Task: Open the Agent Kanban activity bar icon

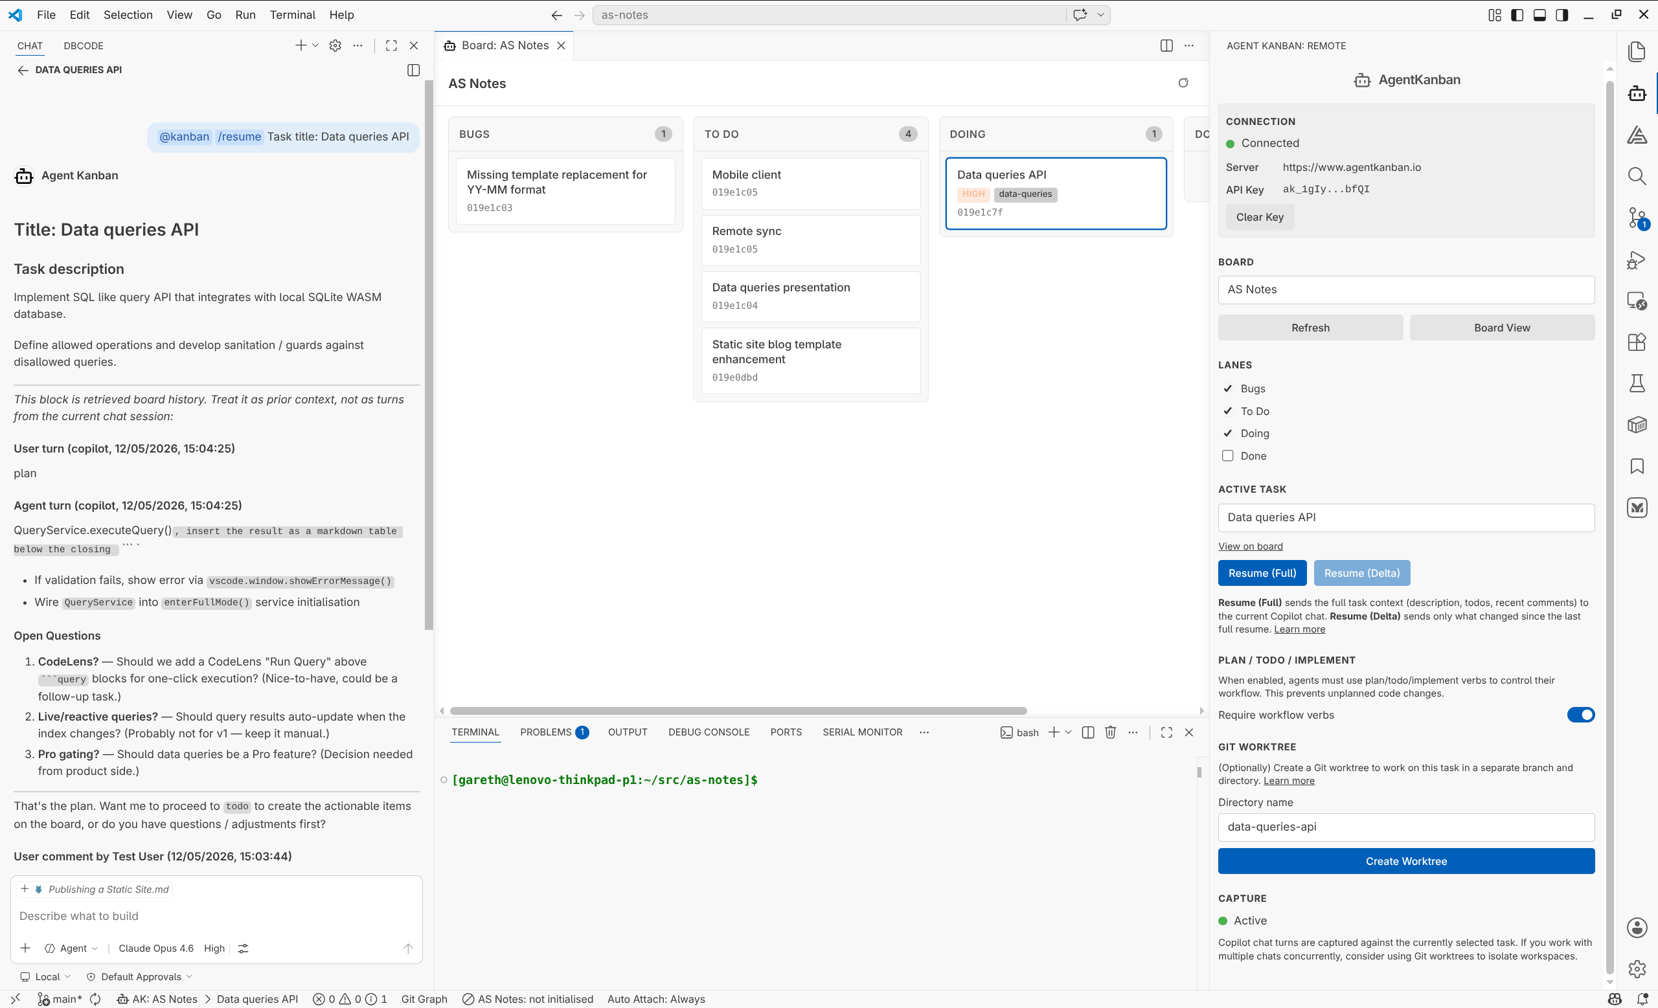Action: (1637, 93)
